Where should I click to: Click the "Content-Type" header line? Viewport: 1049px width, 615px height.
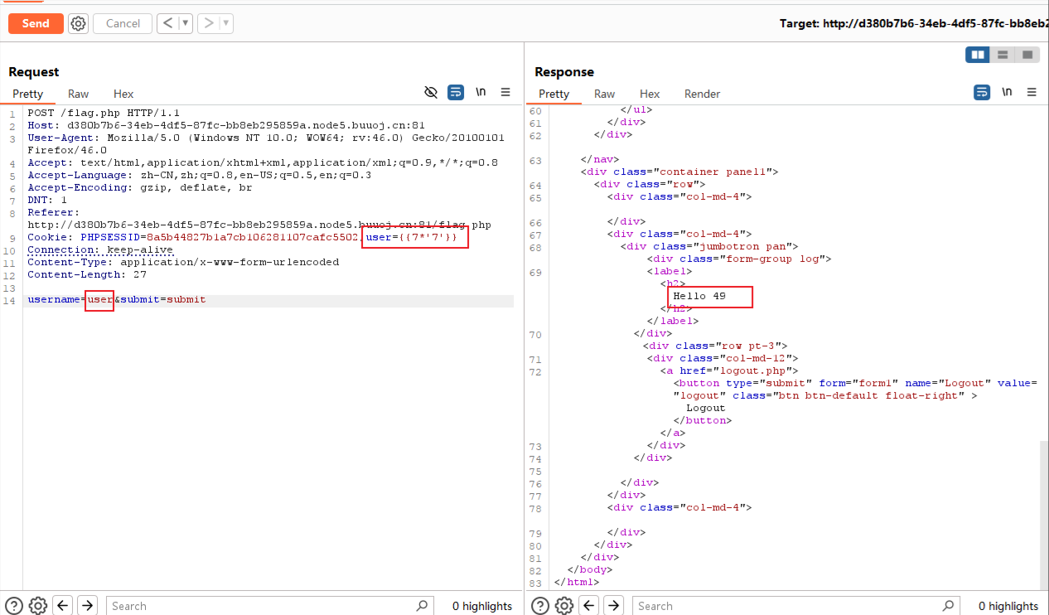[183, 262]
